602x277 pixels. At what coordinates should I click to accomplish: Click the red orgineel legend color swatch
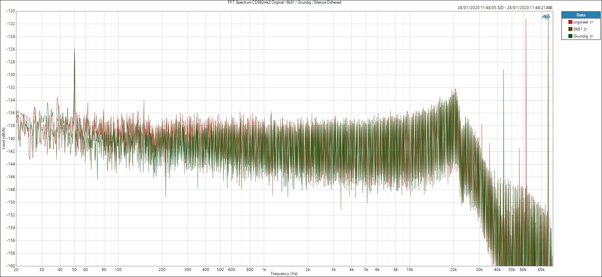click(x=570, y=22)
